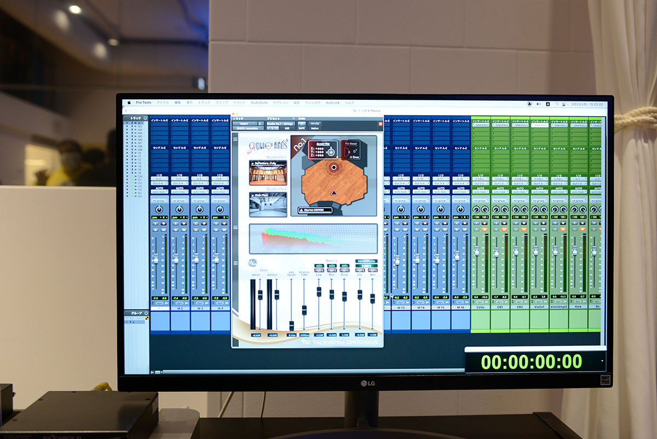Click the pan knob on track M 4
The height and width of the screenshot is (439, 657).
[220, 210]
